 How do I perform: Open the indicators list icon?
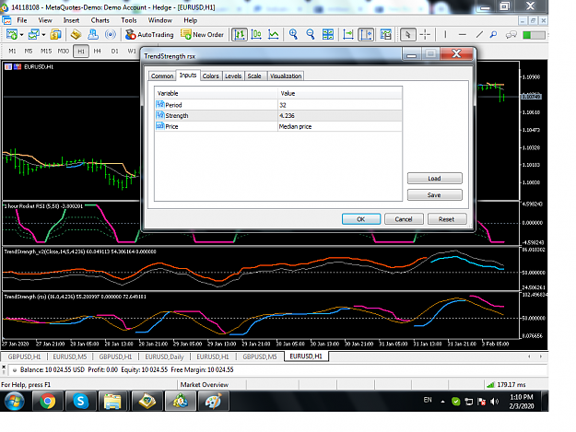[386, 34]
